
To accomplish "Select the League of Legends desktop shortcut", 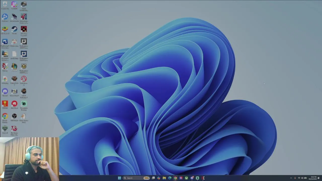I will pos(14,67).
